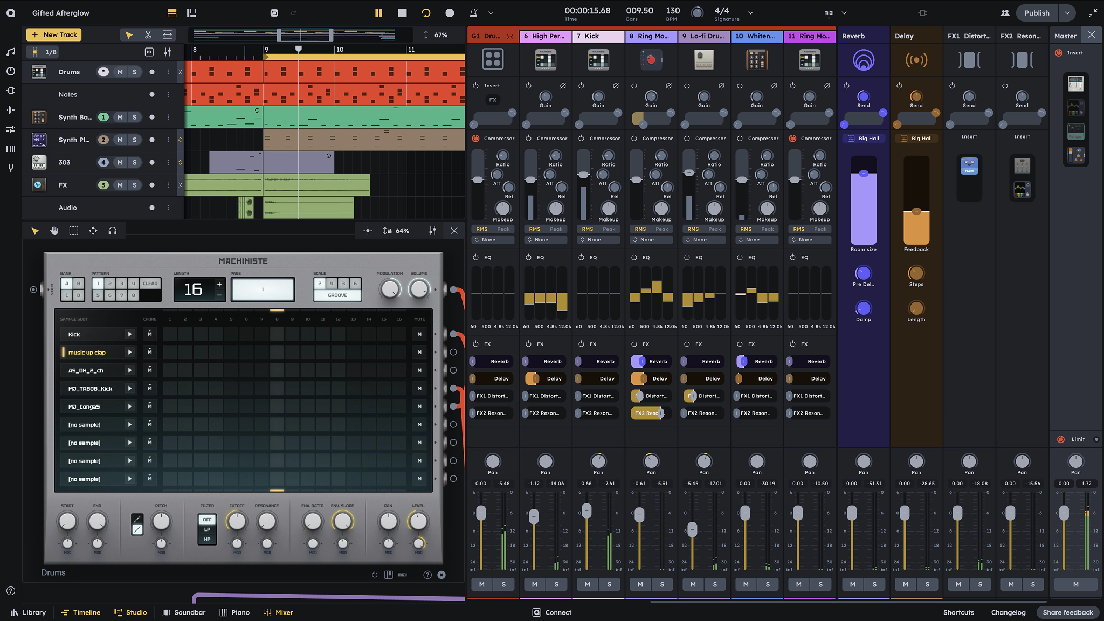Toggle loop playback icon
1104x621 pixels.
426,13
